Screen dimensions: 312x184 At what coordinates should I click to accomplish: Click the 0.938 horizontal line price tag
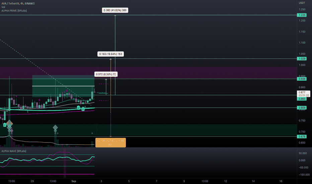click(x=302, y=79)
